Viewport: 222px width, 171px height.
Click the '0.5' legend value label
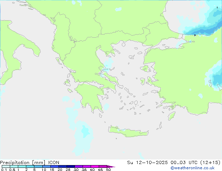click(12, 170)
